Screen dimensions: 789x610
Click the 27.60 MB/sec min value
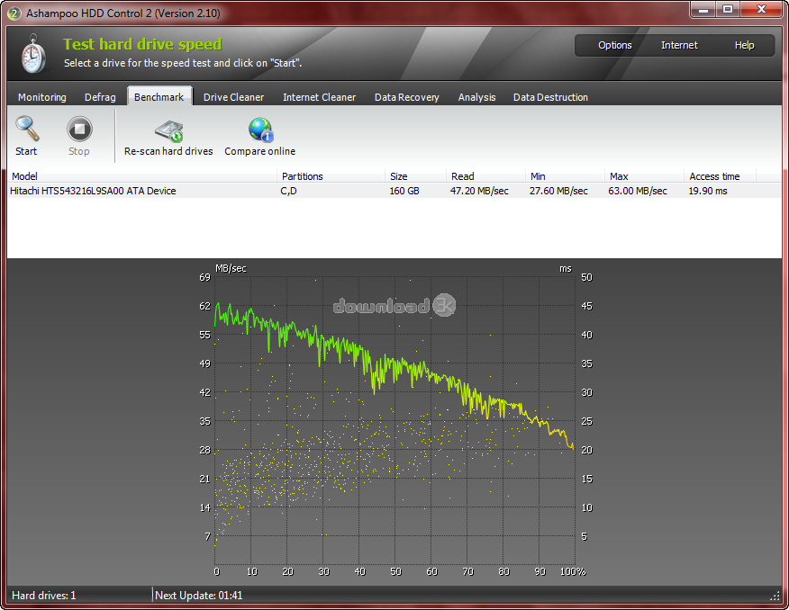pos(558,191)
